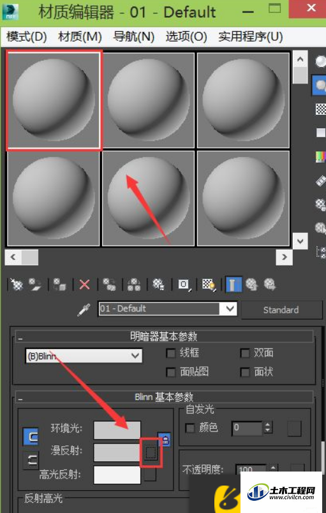Click the Make Preview film icon
326x513 pixels.
[x=320, y=181]
